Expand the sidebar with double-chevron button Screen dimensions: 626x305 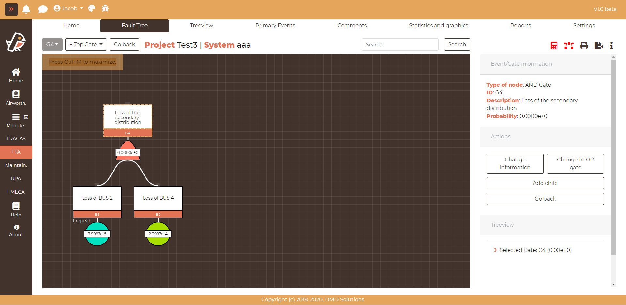11,9
